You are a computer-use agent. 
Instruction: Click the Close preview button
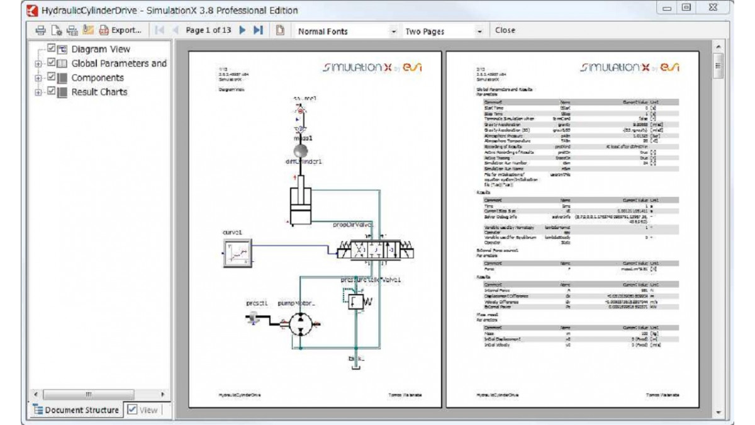pos(505,30)
